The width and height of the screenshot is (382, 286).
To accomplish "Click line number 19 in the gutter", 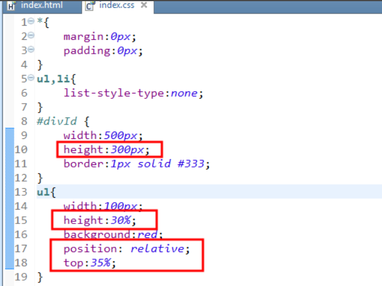I will (x=21, y=277).
